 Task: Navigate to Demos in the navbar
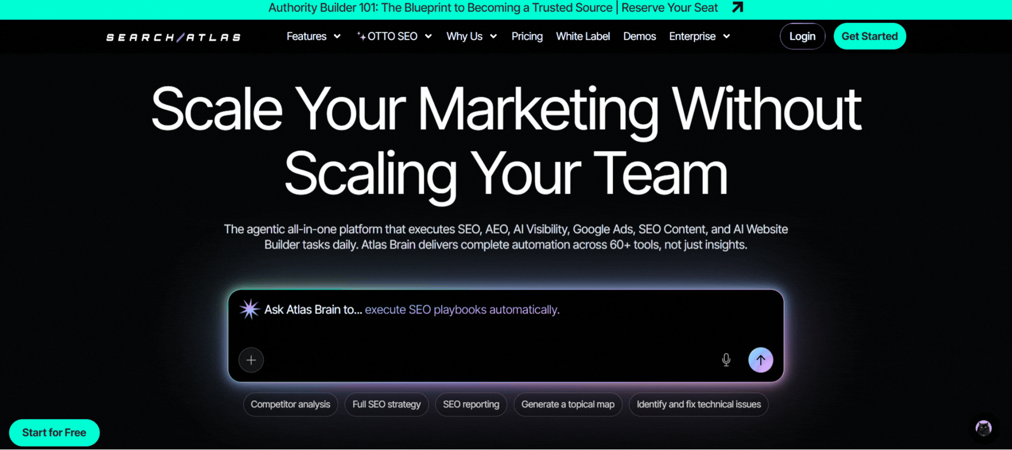[639, 36]
